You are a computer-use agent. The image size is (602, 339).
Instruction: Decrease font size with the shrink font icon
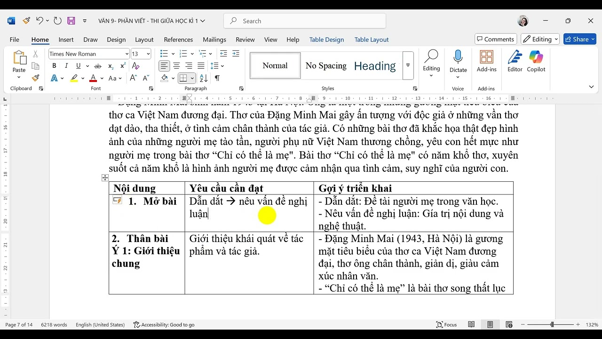coord(146,78)
